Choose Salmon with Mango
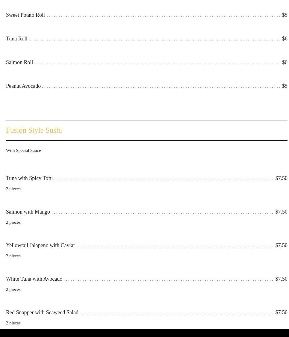 pyautogui.click(x=28, y=212)
